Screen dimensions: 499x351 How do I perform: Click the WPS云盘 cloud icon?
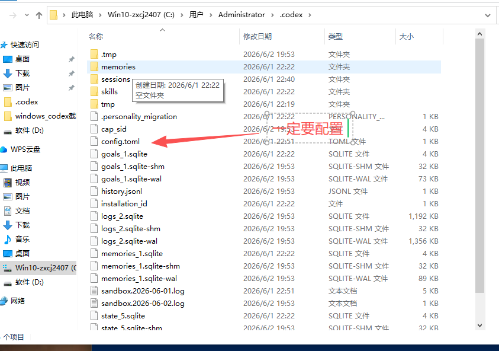4,149
